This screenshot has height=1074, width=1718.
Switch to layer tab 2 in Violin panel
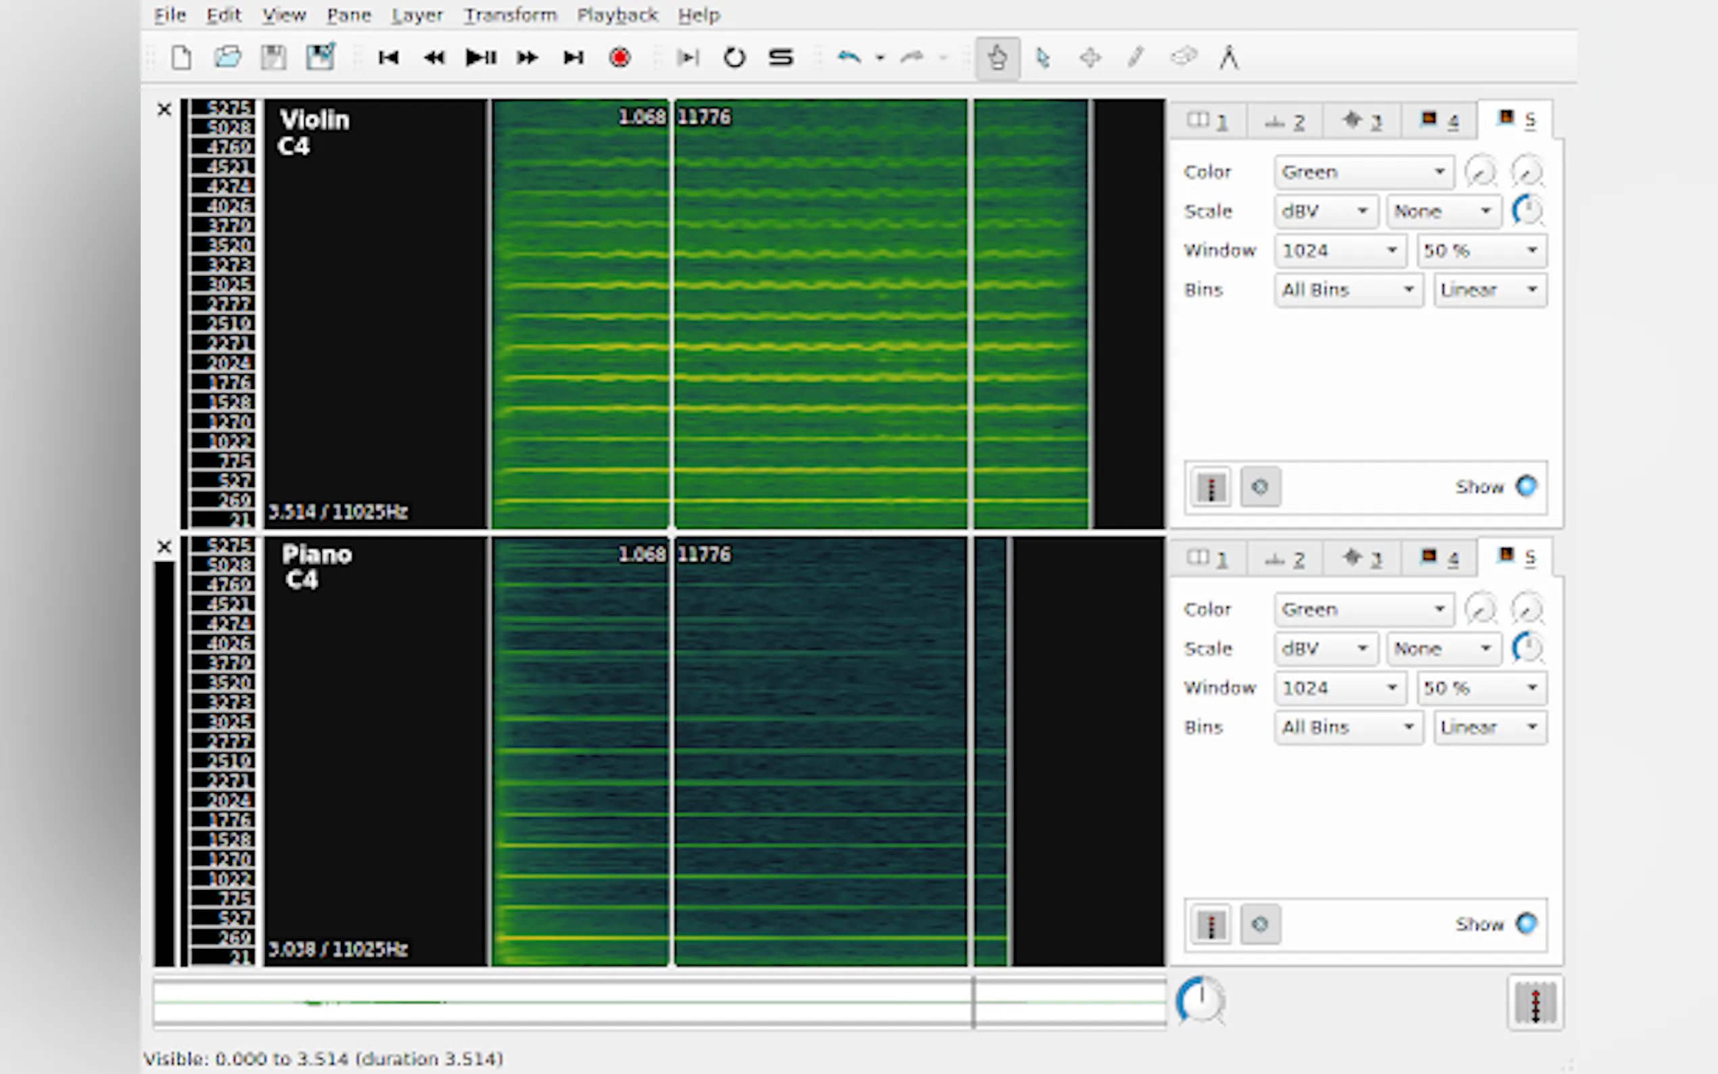[x=1284, y=121]
